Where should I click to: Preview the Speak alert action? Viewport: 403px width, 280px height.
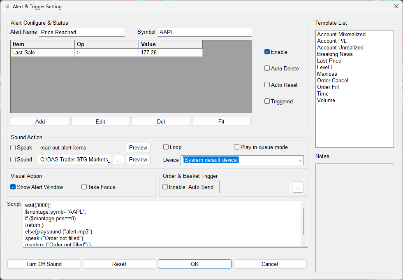tap(138, 148)
